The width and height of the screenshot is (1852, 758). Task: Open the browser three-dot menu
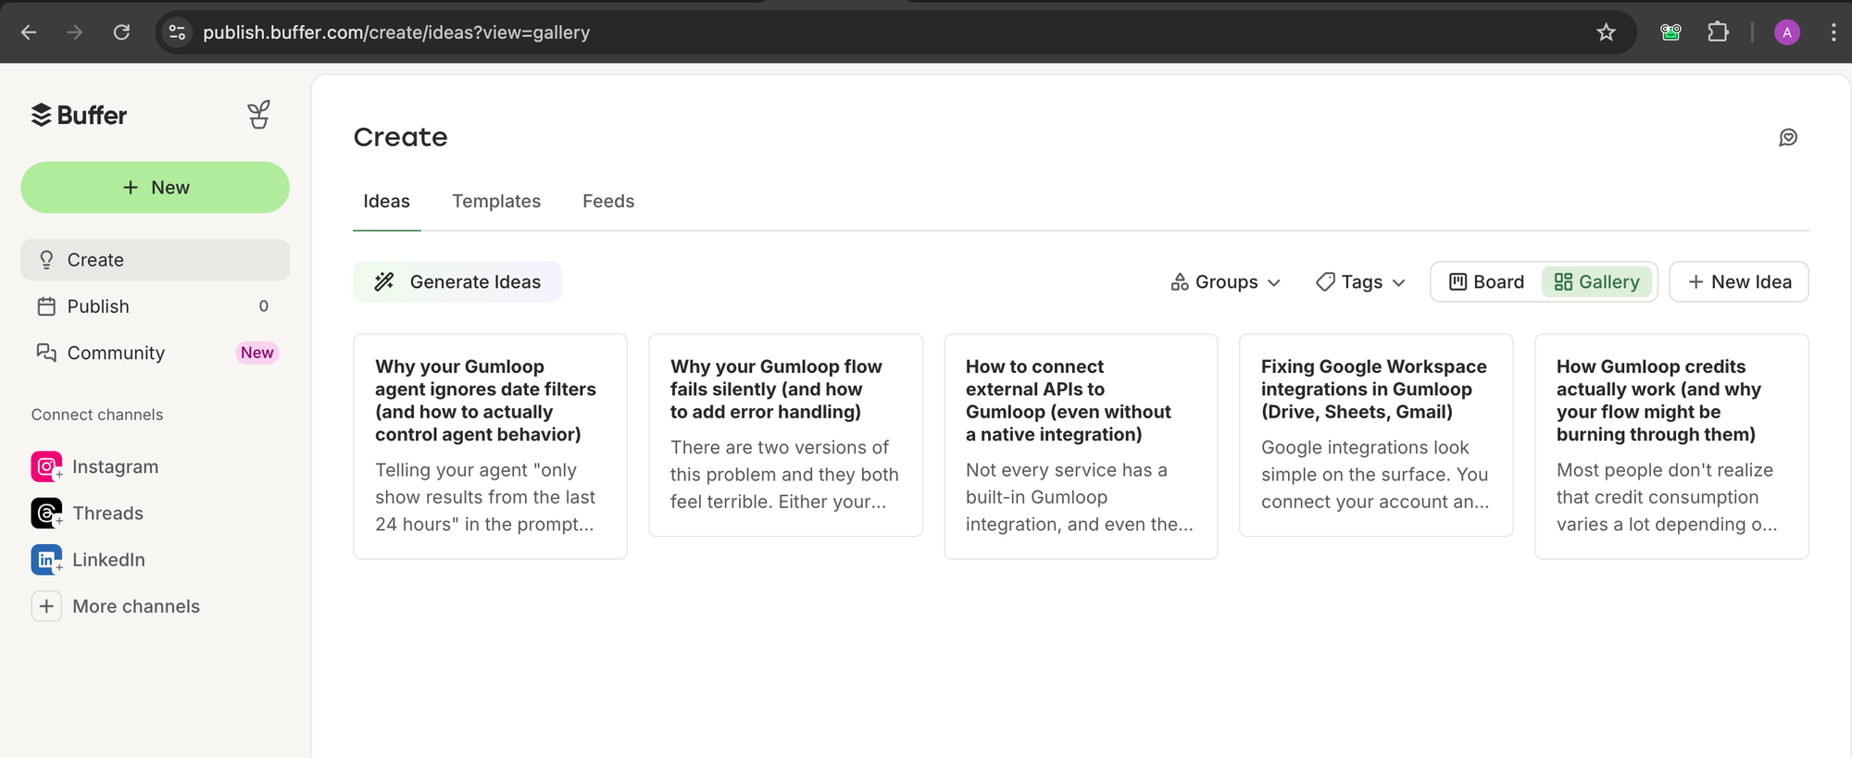pos(1833,32)
